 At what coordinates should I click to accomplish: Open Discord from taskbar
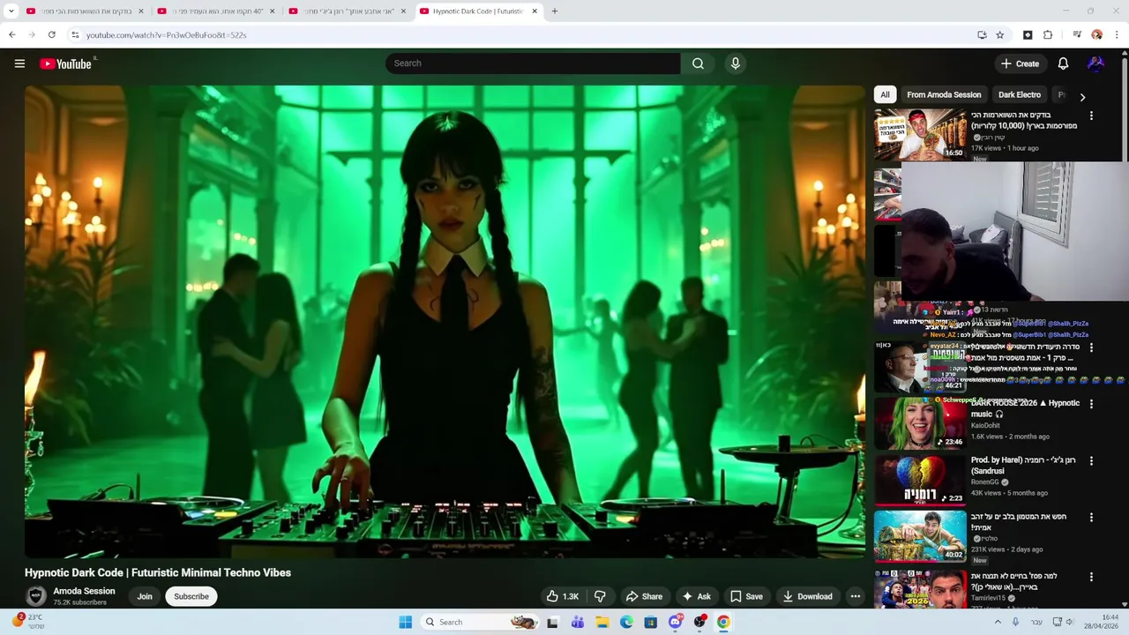click(x=676, y=622)
